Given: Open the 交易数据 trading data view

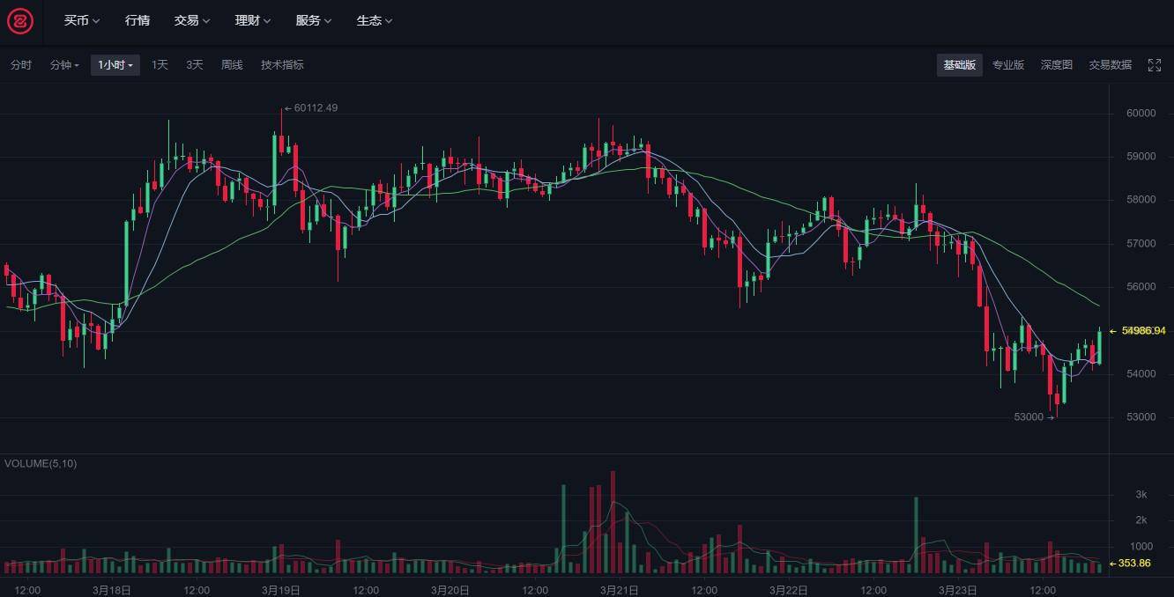Looking at the screenshot, I should click(1111, 65).
